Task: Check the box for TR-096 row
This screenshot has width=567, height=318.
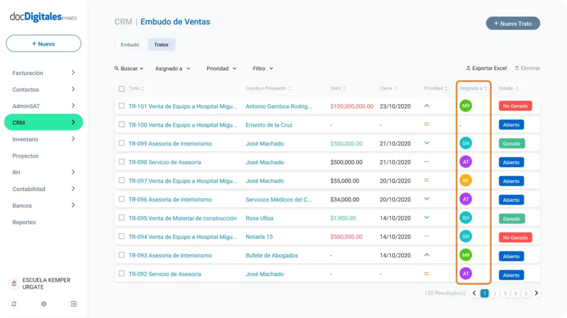Action: point(121,199)
